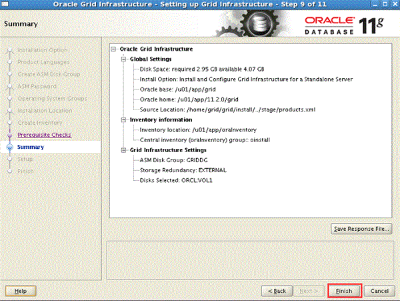Collapse the Oracle Grid Infrastructure root node
The image size is (400, 301).
113,49
